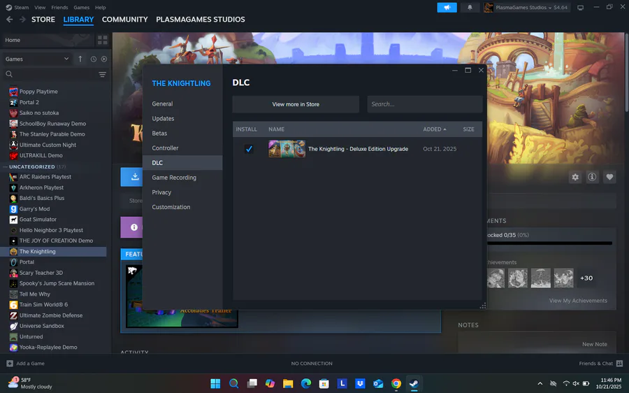Open Dropbox from taskbar
Image resolution: width=629 pixels, height=393 pixels.
[x=360, y=383]
